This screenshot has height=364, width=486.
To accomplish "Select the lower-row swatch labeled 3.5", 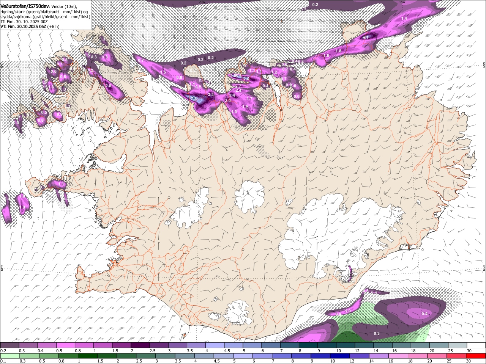I will (184, 356).
